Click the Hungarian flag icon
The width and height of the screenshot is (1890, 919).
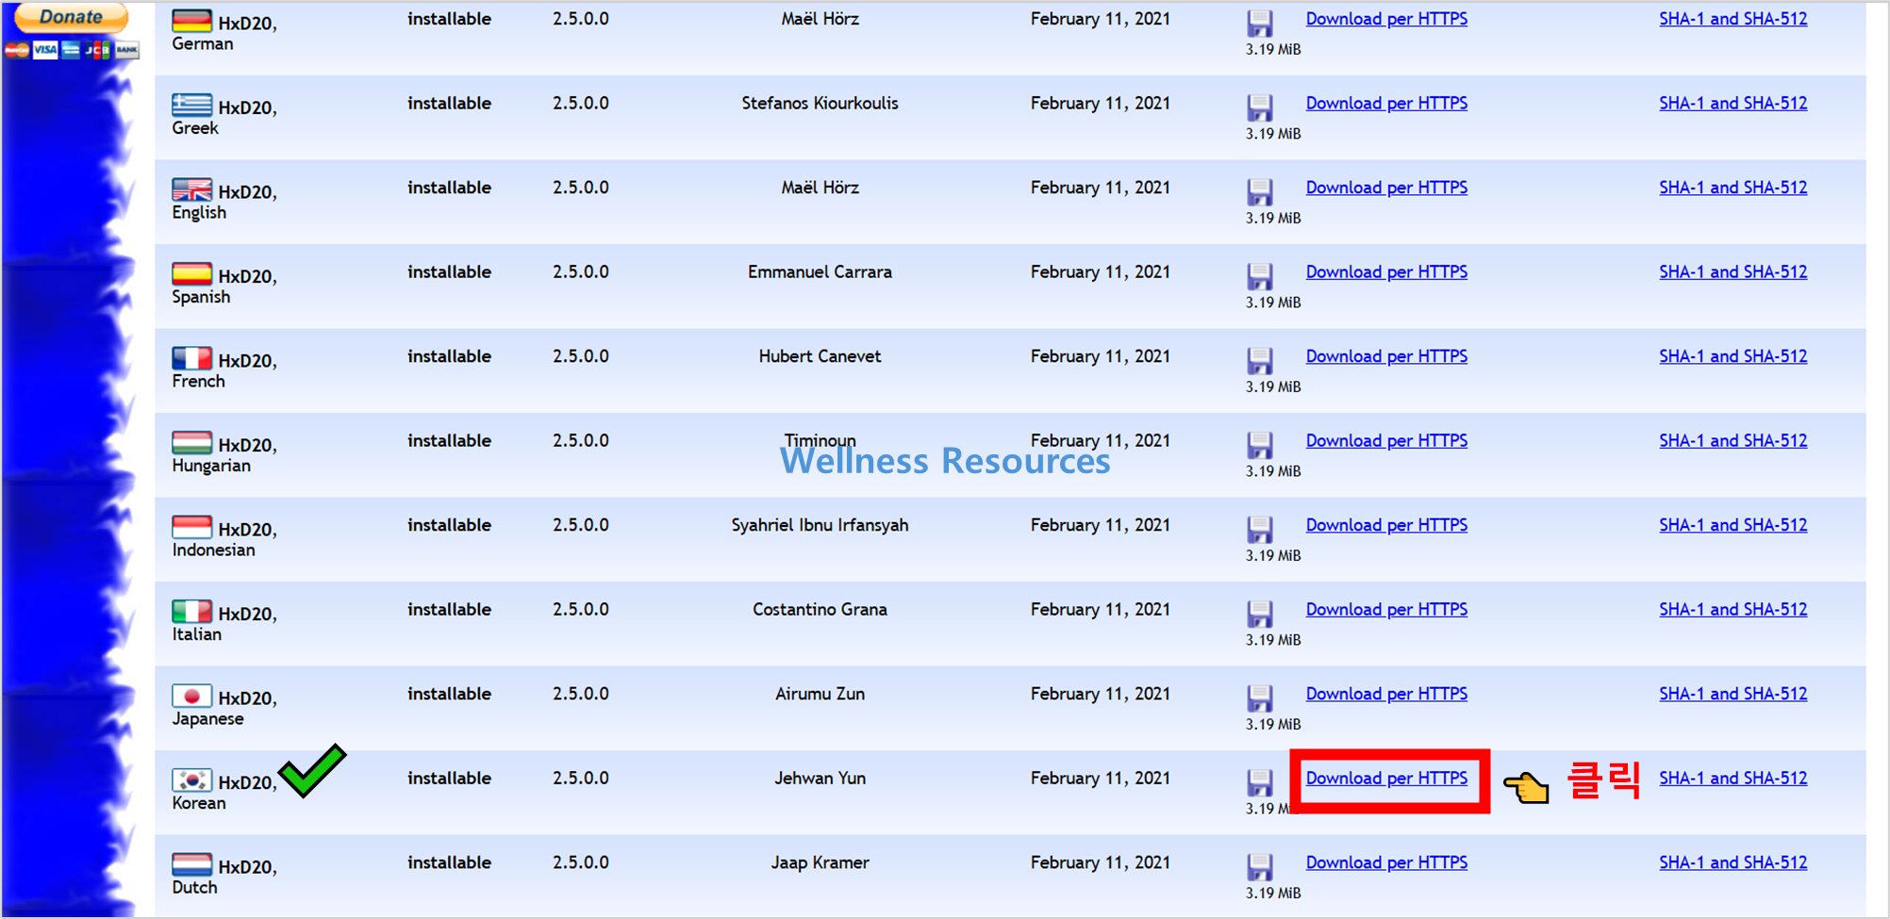pyautogui.click(x=191, y=442)
